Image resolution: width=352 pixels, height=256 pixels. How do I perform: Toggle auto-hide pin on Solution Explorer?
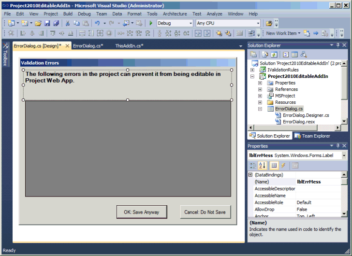[x=338, y=45]
